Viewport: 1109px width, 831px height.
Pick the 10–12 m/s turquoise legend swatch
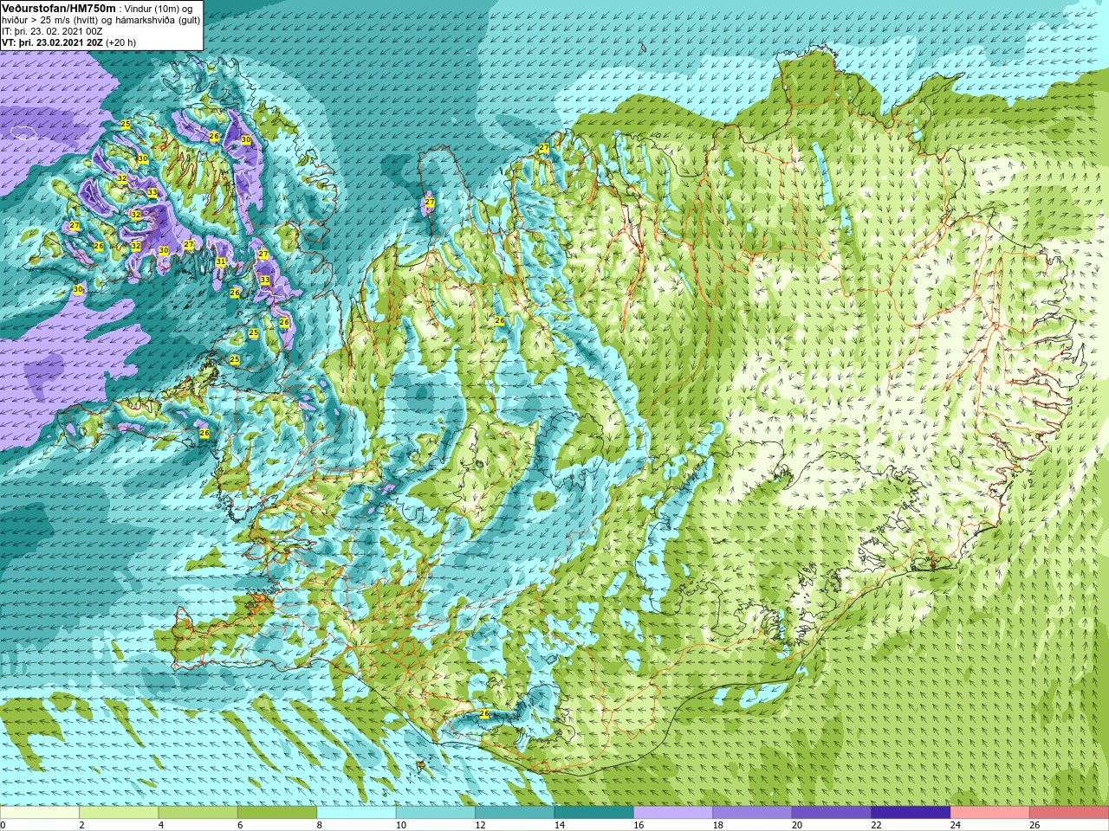pos(436,813)
